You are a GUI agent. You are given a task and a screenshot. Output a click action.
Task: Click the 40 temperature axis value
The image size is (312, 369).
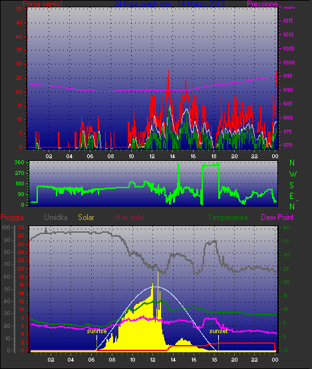coord(286,227)
